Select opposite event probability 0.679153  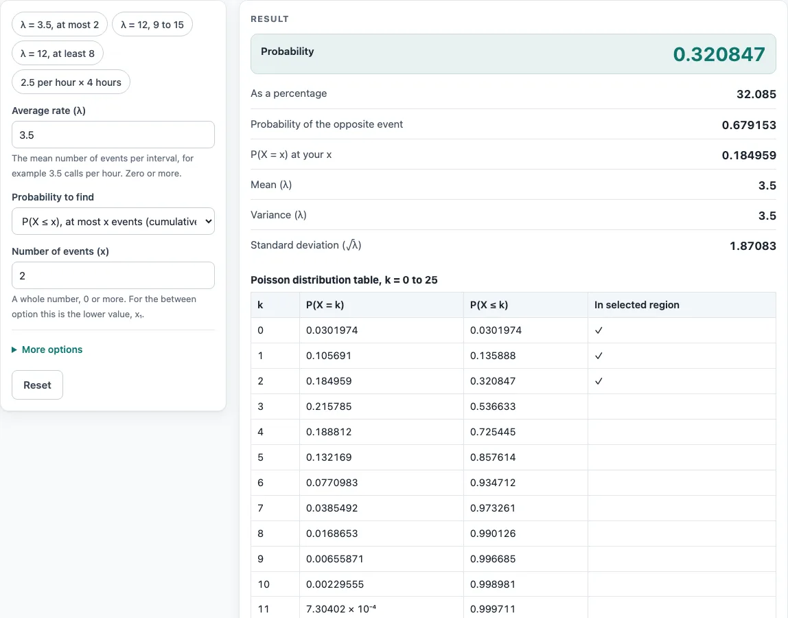(749, 125)
